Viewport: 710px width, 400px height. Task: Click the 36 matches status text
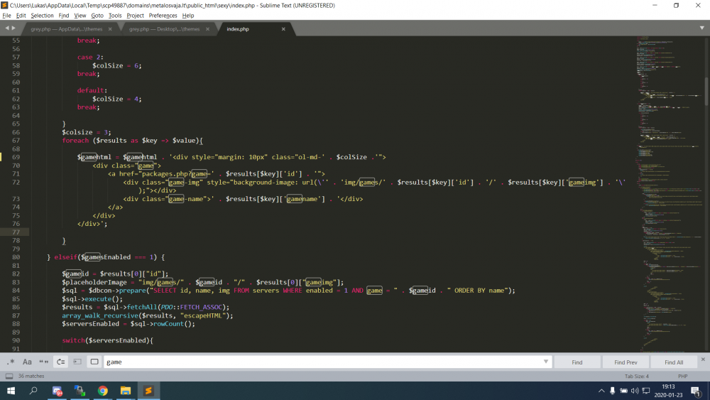point(31,376)
